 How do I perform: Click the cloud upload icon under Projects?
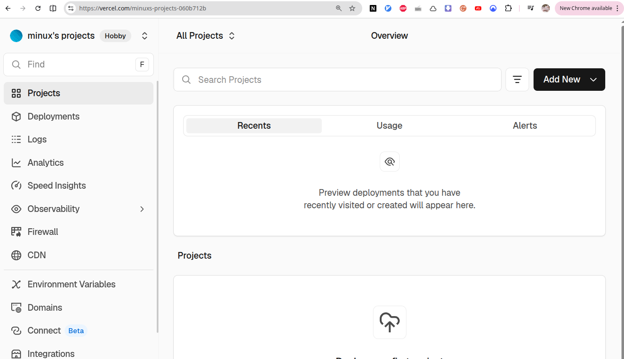pyautogui.click(x=390, y=322)
